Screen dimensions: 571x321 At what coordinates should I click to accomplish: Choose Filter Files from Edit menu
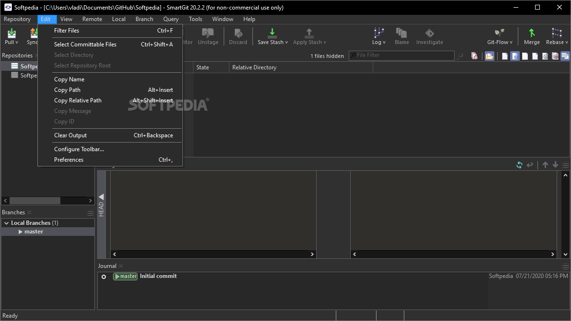pyautogui.click(x=110, y=31)
